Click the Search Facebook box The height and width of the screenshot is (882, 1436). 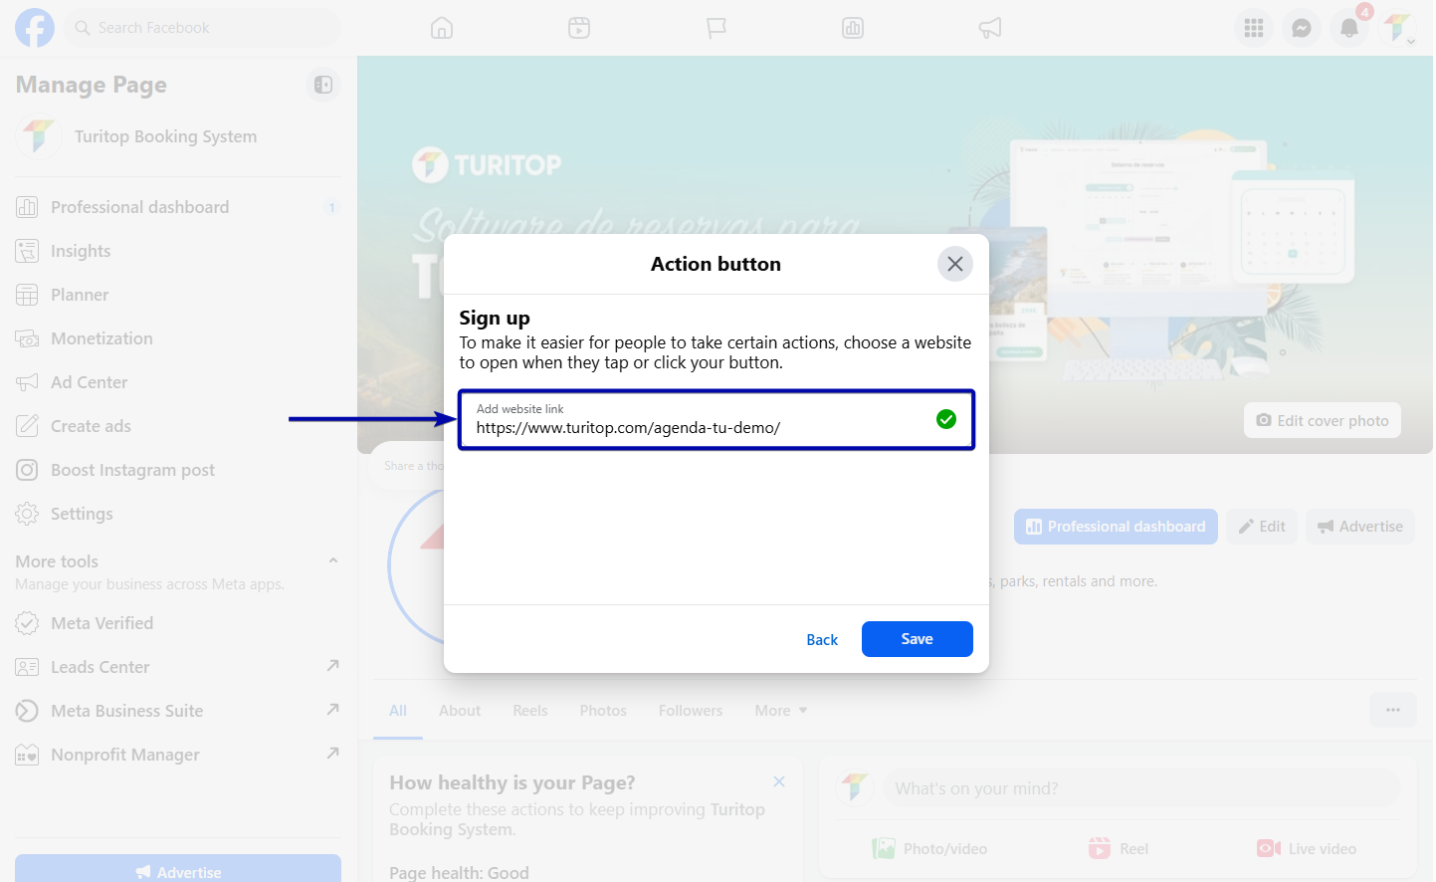click(203, 28)
